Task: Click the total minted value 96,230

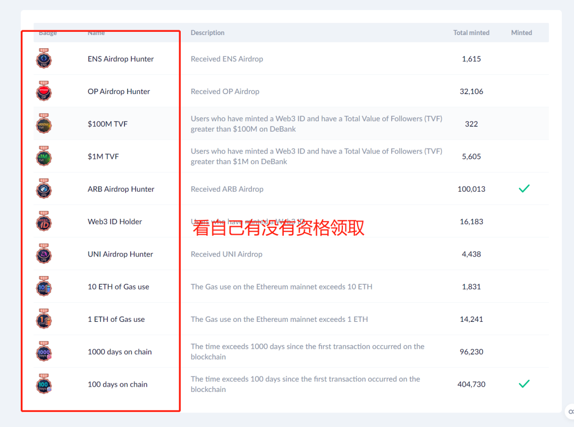Action: pos(471,352)
